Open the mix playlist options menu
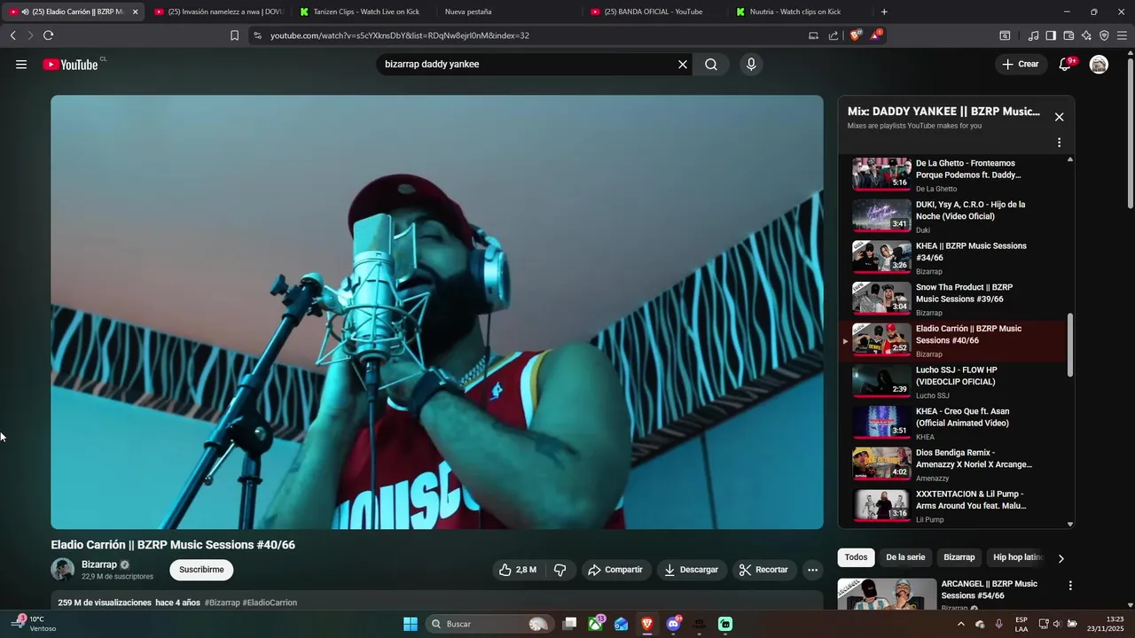Image resolution: width=1135 pixels, height=638 pixels. (1059, 143)
